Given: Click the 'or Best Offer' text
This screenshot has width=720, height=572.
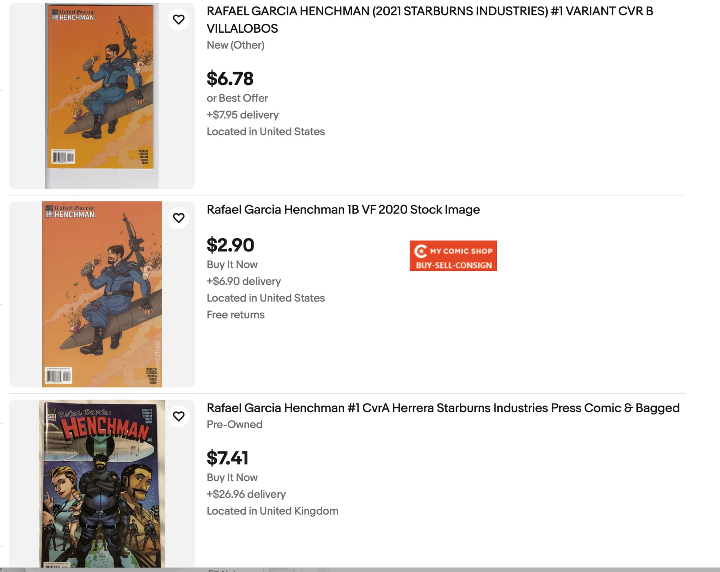Looking at the screenshot, I should tap(237, 98).
